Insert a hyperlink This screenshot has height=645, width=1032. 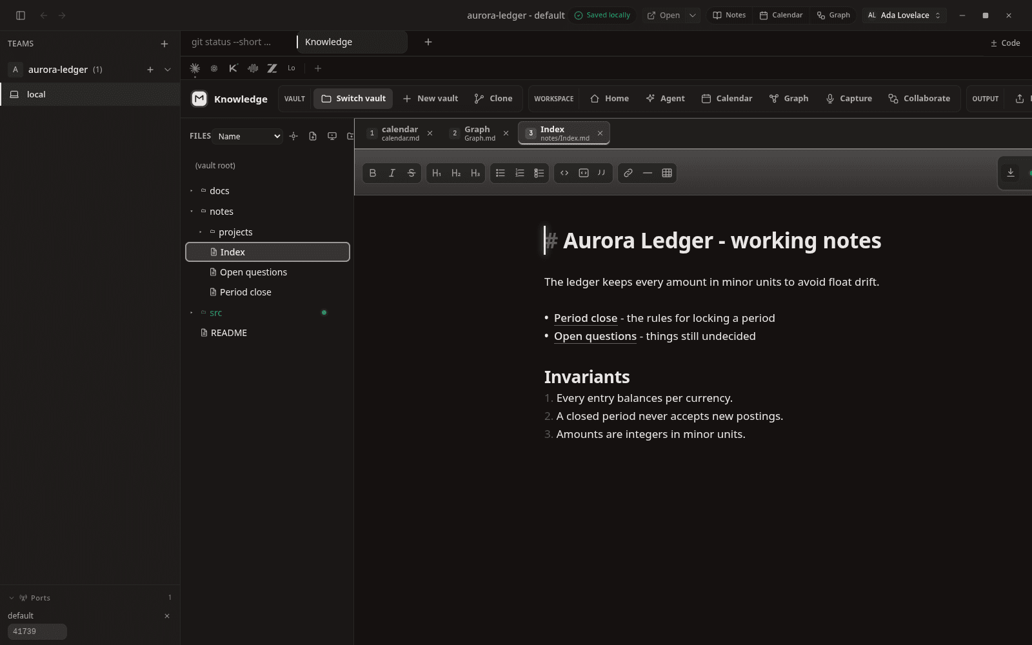tap(628, 173)
